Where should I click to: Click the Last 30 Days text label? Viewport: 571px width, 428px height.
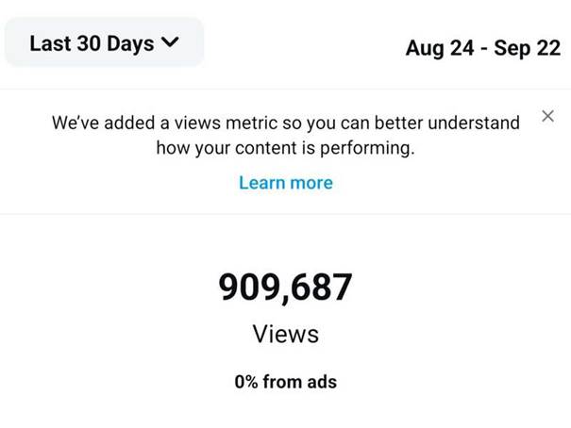point(92,43)
